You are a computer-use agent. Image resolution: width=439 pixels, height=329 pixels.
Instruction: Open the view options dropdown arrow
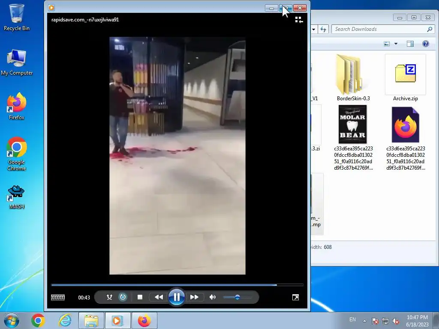[396, 44]
